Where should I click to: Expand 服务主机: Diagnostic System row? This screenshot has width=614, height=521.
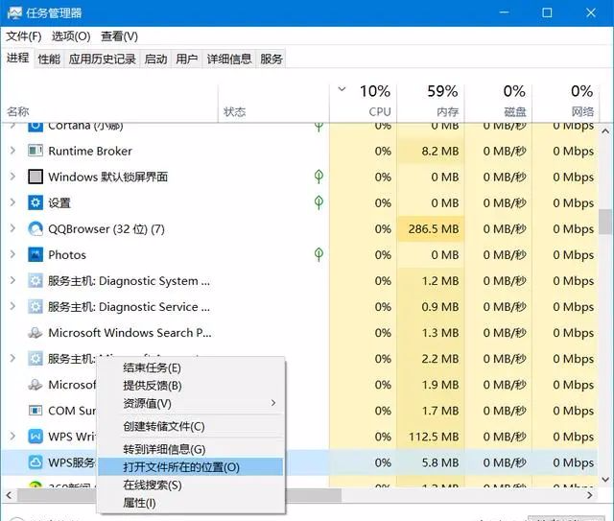[x=12, y=280]
